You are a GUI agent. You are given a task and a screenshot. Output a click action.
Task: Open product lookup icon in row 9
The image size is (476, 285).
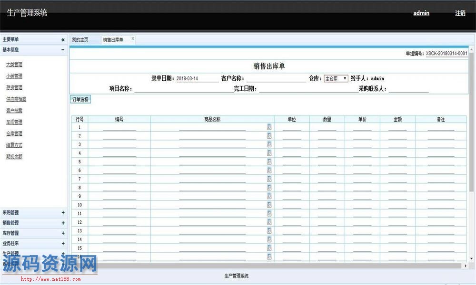(269, 196)
